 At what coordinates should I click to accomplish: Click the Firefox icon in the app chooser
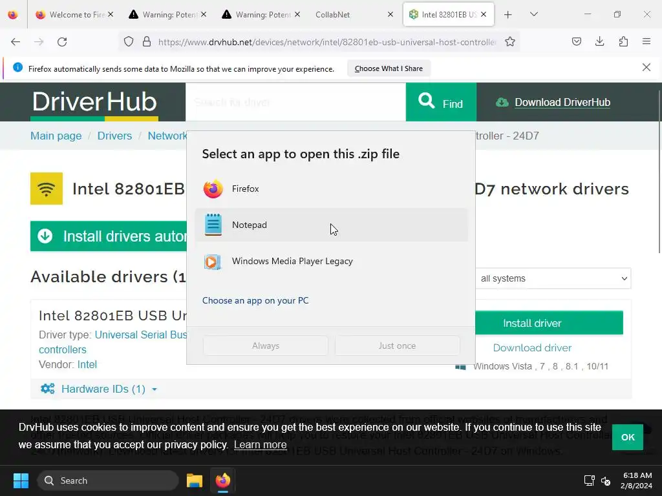[213, 189]
